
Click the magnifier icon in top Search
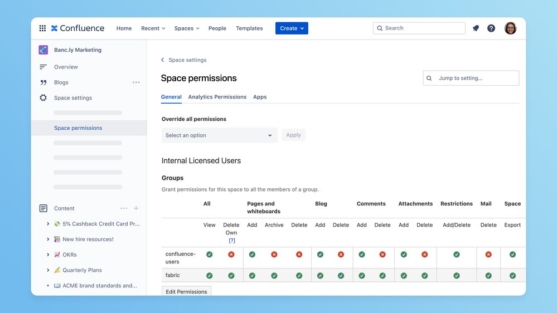coord(380,28)
